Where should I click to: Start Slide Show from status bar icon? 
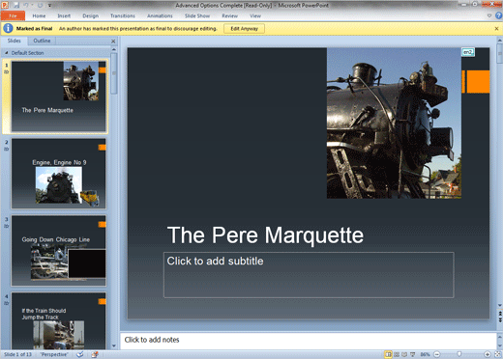click(x=412, y=354)
